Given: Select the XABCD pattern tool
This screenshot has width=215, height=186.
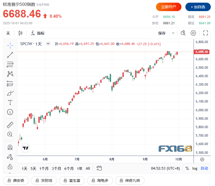Looking at the screenshot, I should pos(10,74).
